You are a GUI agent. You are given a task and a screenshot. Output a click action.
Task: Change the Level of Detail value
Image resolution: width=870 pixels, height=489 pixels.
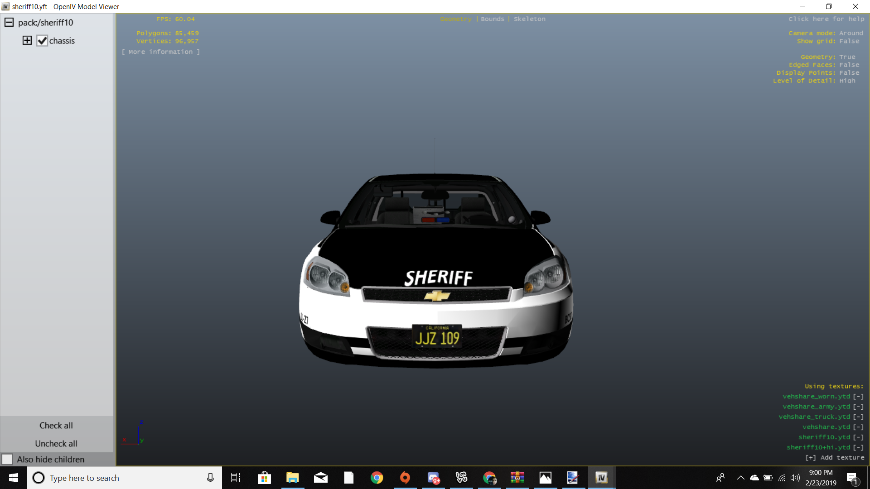[847, 81]
